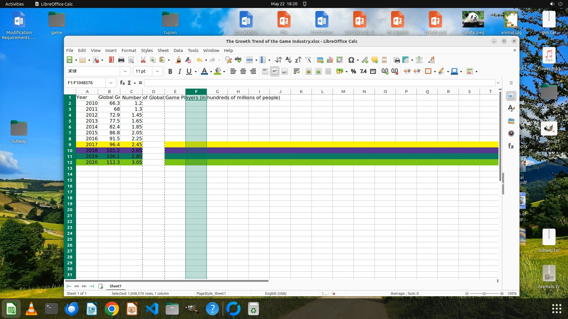The height and width of the screenshot is (319, 568).
Task: Click the formula input line
Action: point(319,83)
